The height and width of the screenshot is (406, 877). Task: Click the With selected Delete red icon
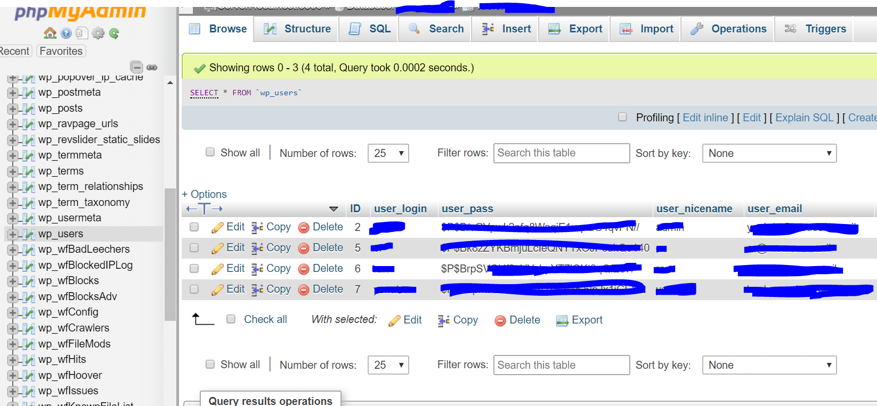point(500,320)
